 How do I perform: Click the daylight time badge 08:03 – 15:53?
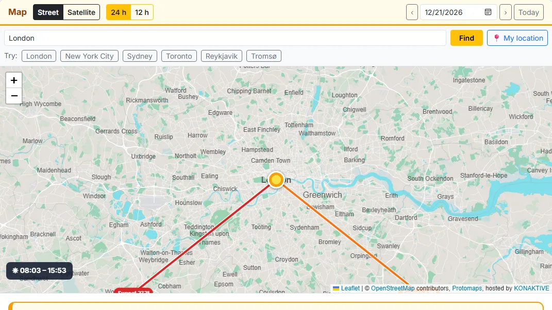coord(39,270)
